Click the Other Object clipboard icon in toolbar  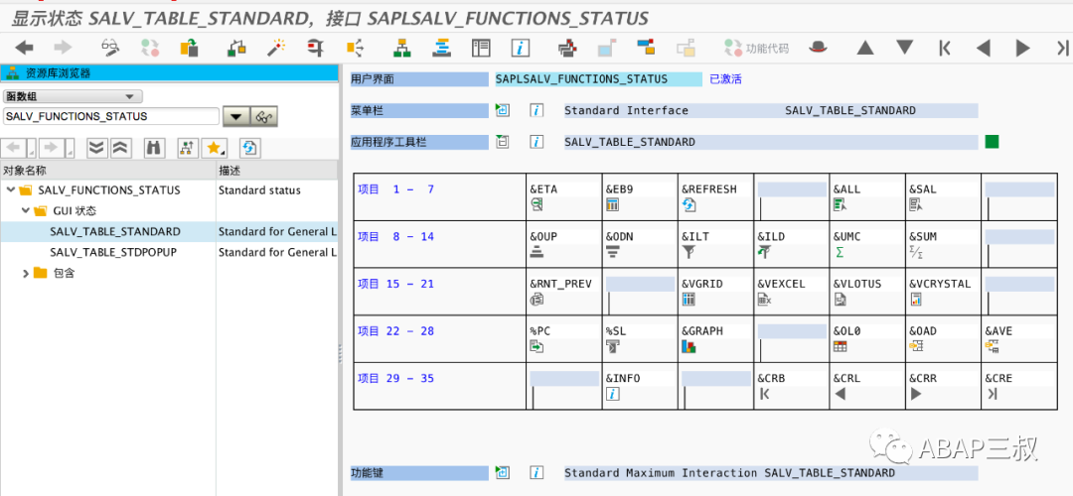click(189, 48)
